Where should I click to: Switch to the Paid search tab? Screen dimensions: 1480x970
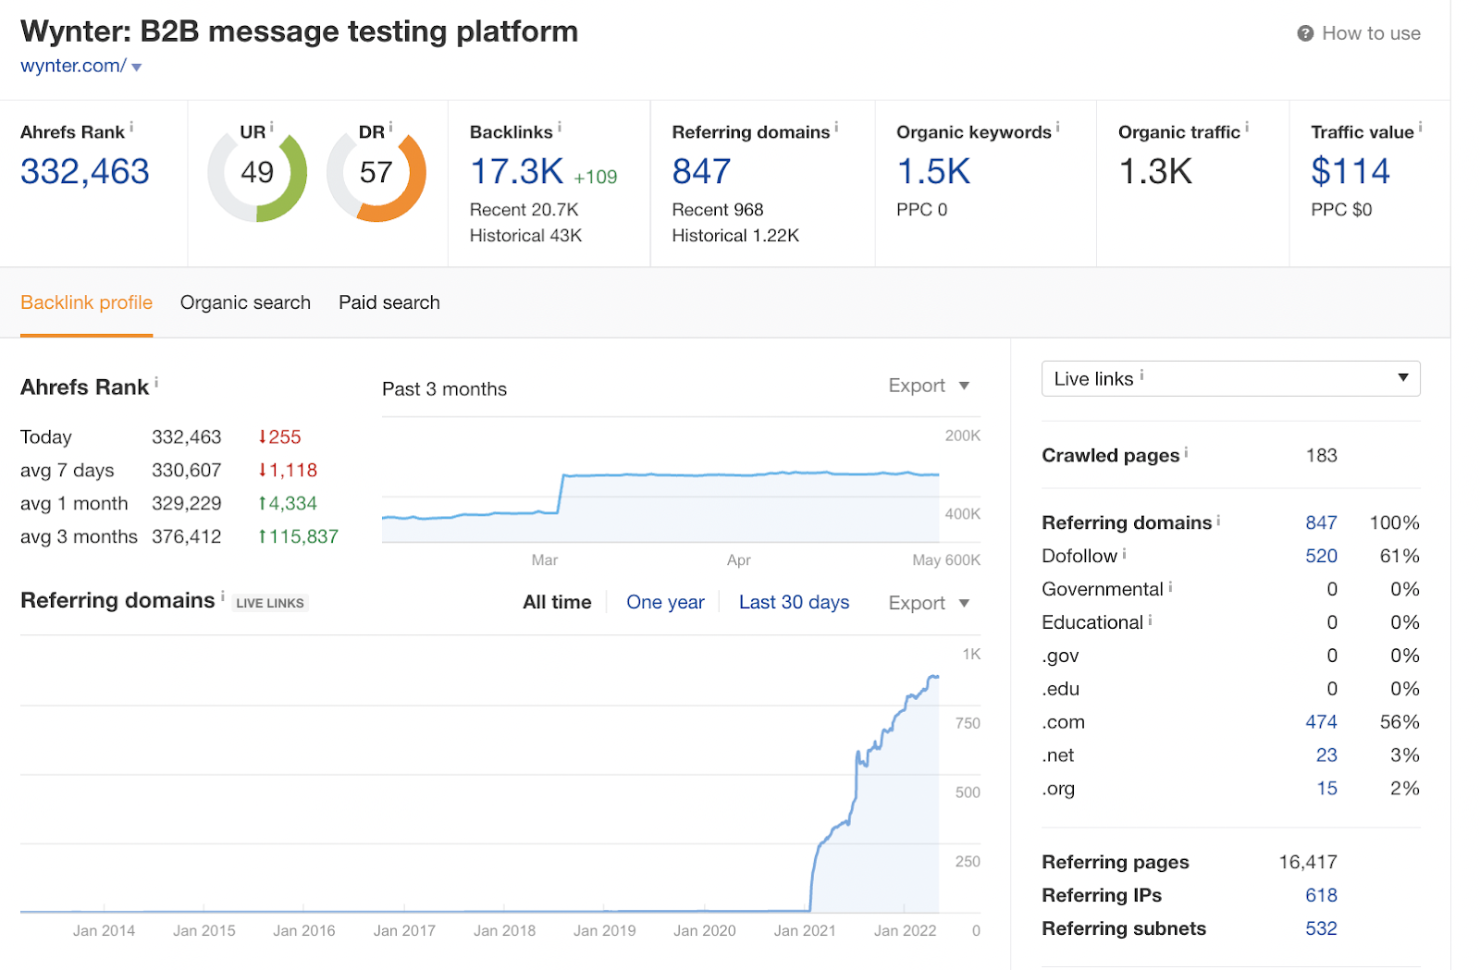pyautogui.click(x=389, y=302)
